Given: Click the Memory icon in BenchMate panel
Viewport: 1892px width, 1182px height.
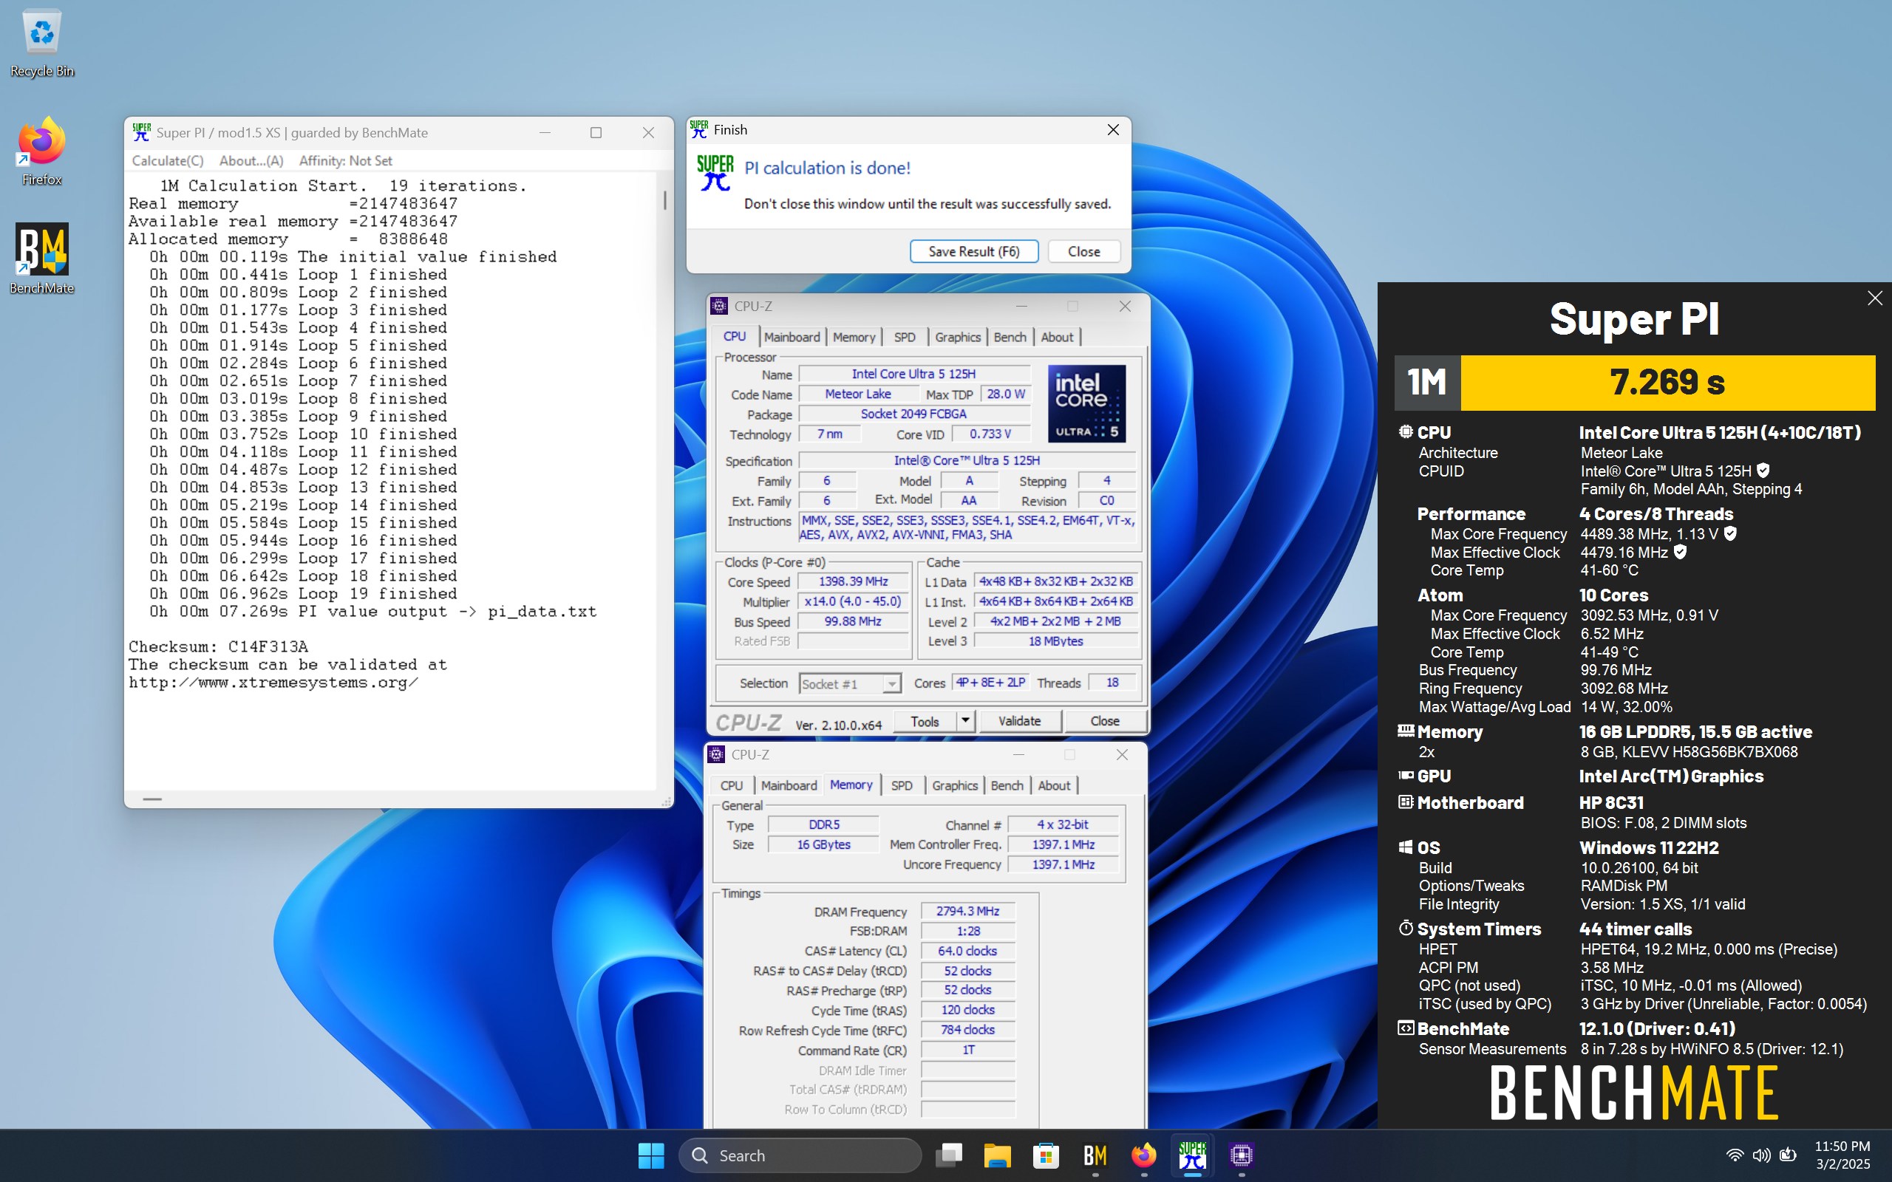Looking at the screenshot, I should (x=1406, y=731).
